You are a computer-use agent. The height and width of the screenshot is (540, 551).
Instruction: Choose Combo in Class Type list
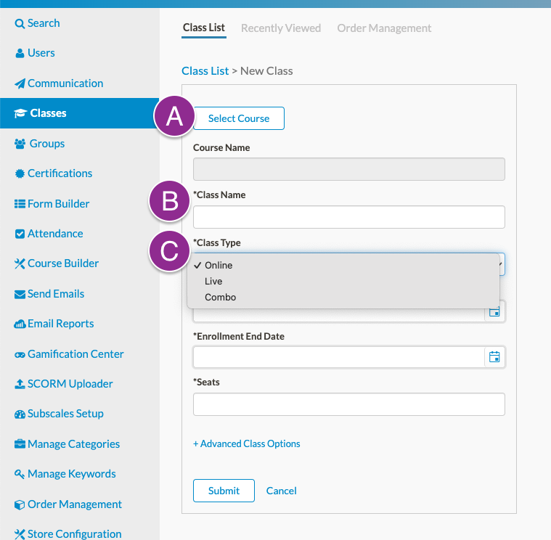[x=221, y=298]
